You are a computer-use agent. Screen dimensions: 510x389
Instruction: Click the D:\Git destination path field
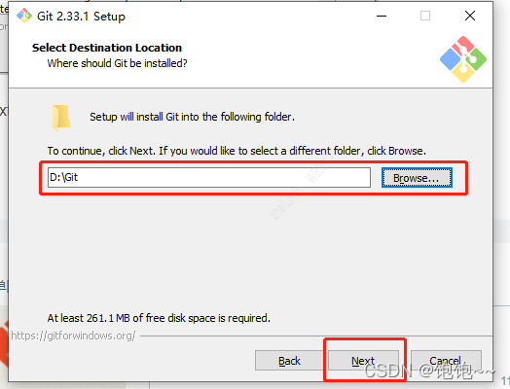pos(209,177)
